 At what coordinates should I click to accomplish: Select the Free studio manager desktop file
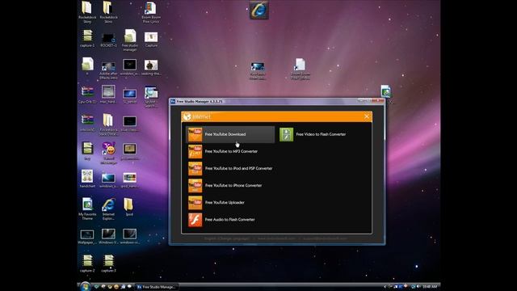point(130,40)
